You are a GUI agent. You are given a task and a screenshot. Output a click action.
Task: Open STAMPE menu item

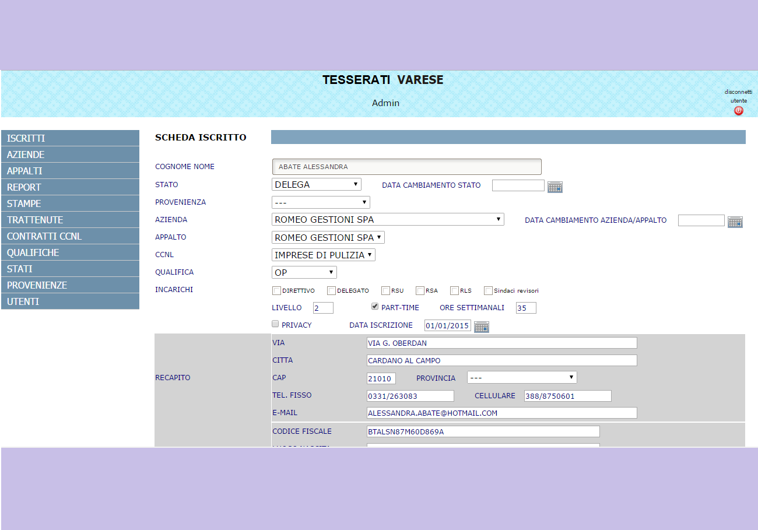pos(70,203)
